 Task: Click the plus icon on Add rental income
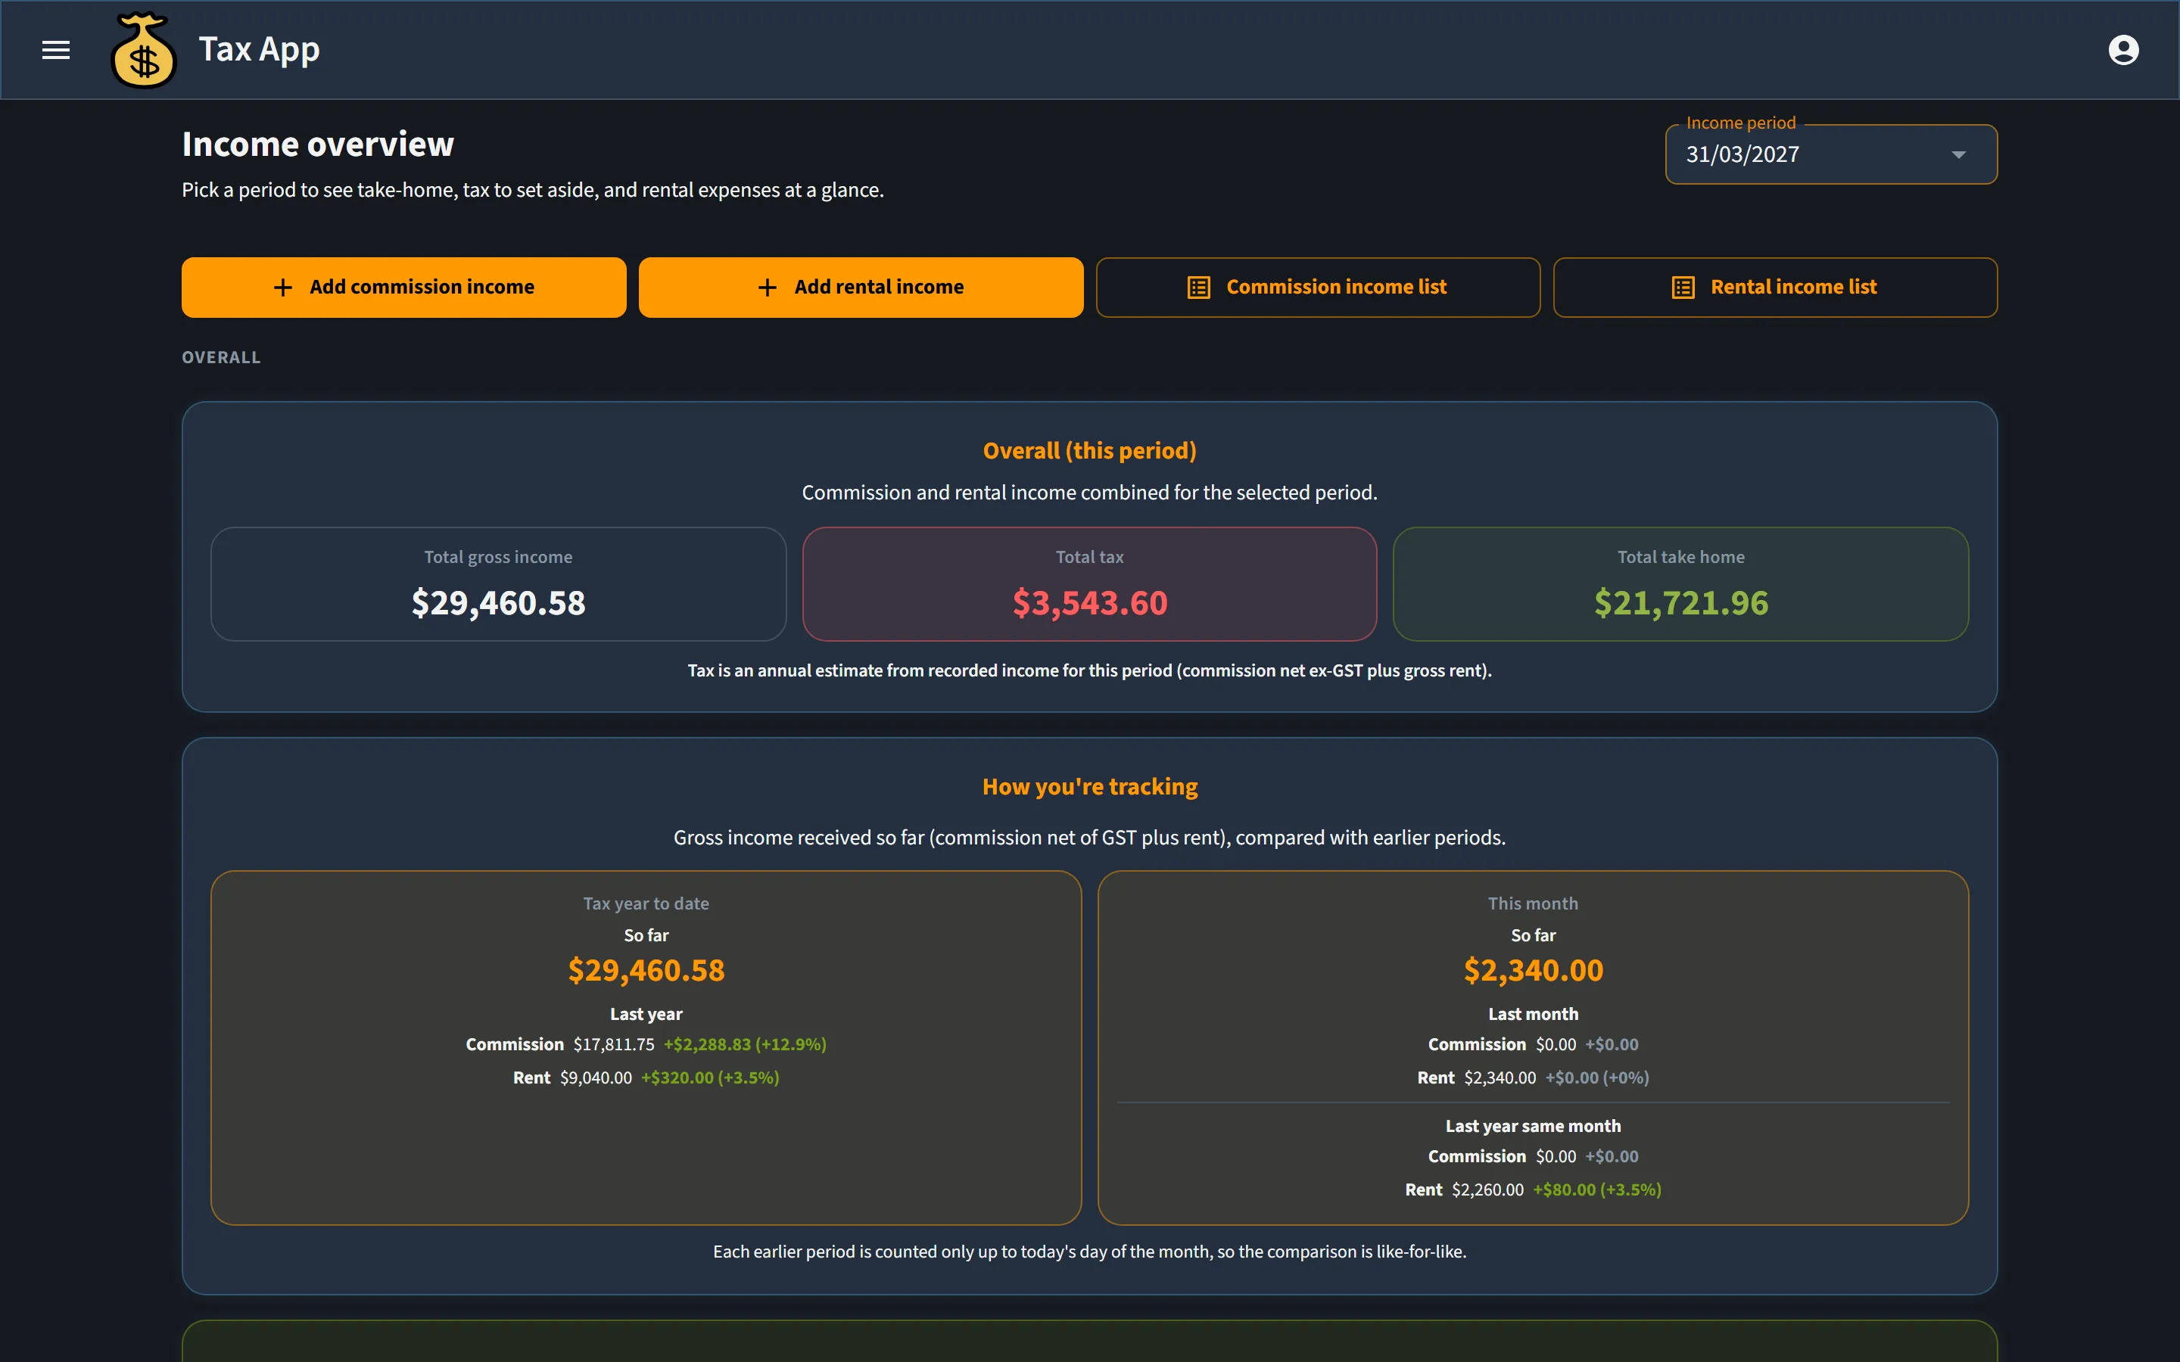coord(768,288)
